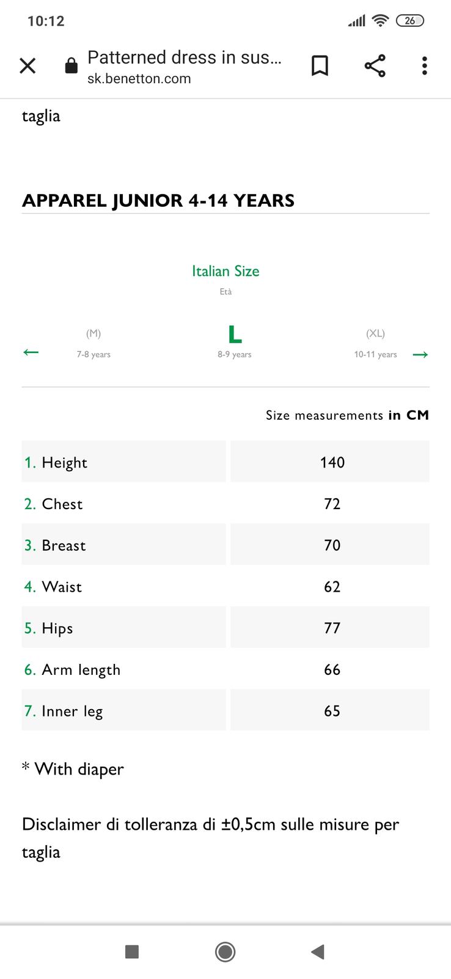Screen dimensions: 451x979
Task: Select the XL 10-11 years size
Action: click(x=375, y=343)
